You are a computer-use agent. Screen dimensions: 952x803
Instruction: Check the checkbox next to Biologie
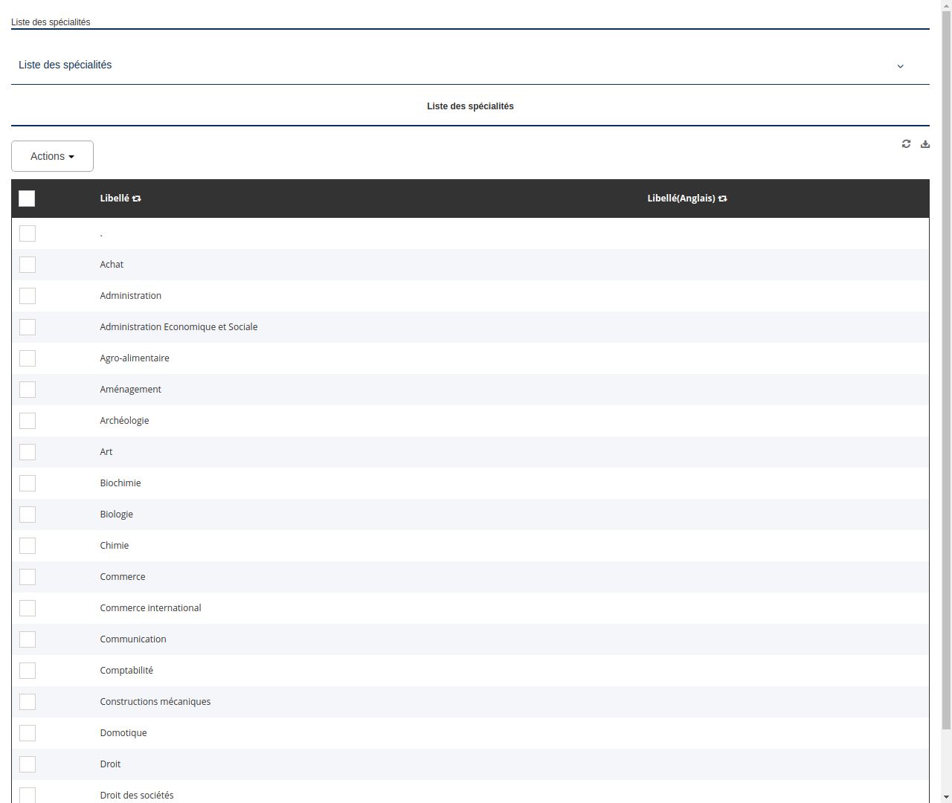coord(28,515)
